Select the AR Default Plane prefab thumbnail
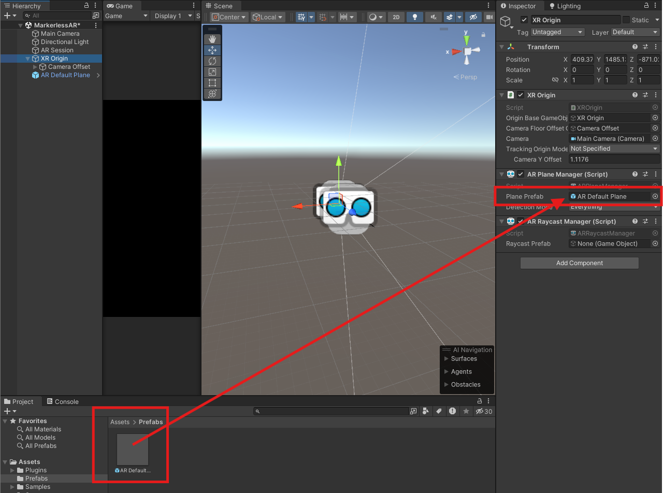Viewport: 663px width, 493px height. (x=133, y=450)
